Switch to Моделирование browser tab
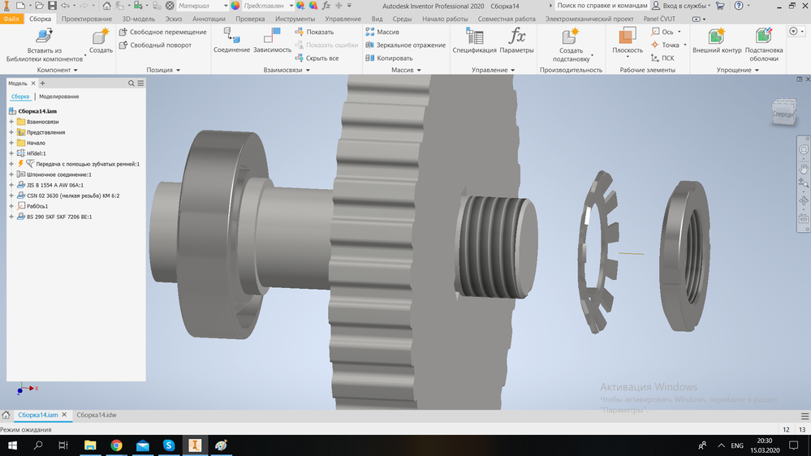The height and width of the screenshot is (456, 811). [x=59, y=97]
